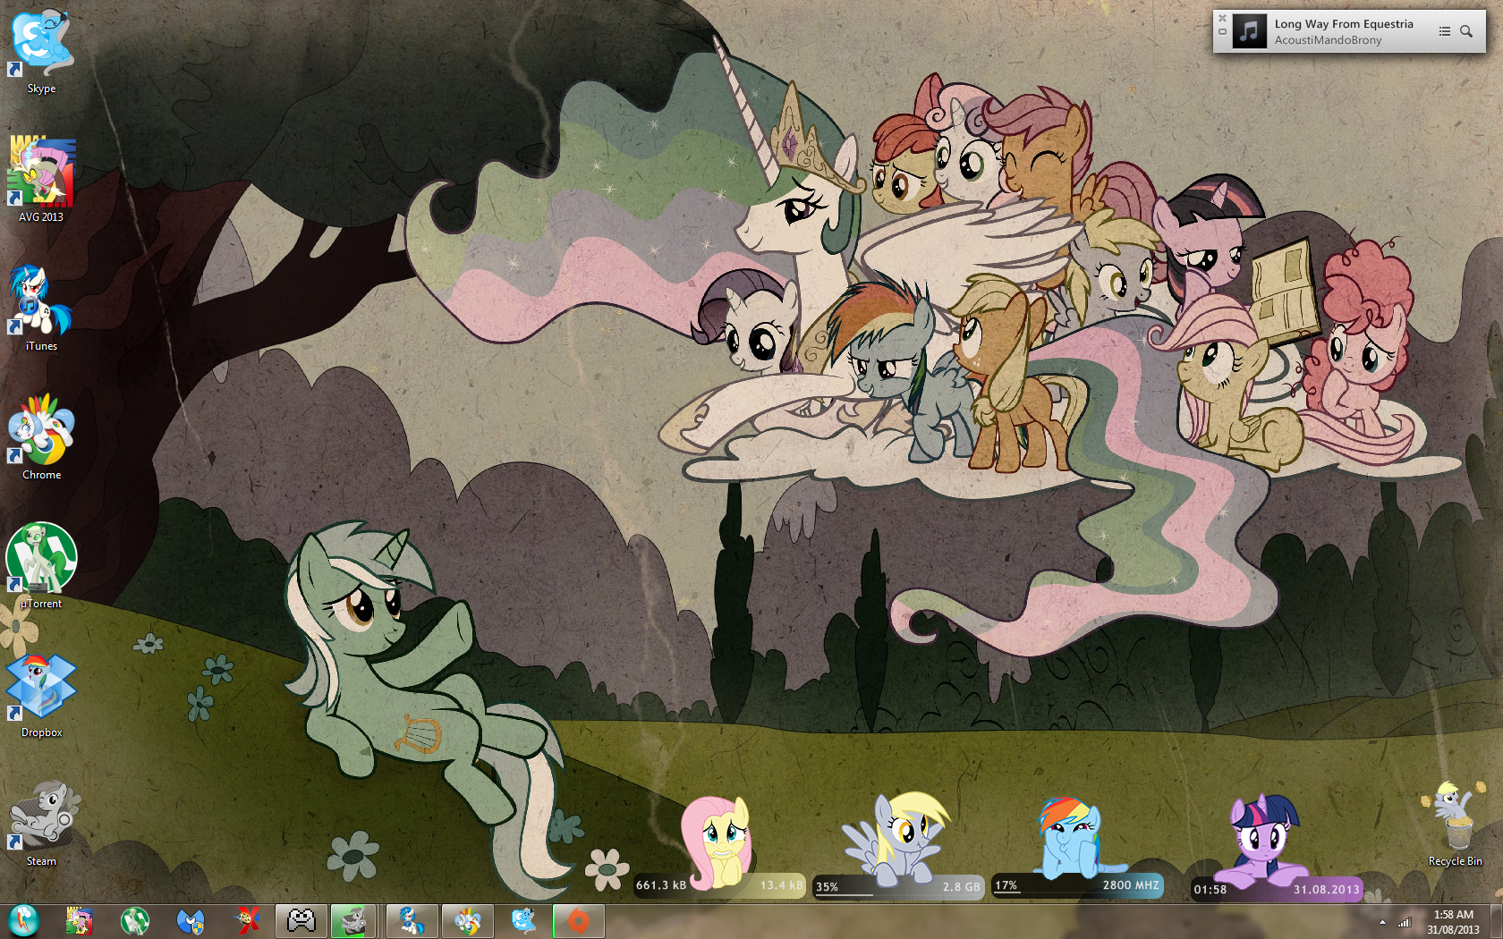Open the Recycle Bin icon
This screenshot has height=939, width=1503.
pos(1455,824)
